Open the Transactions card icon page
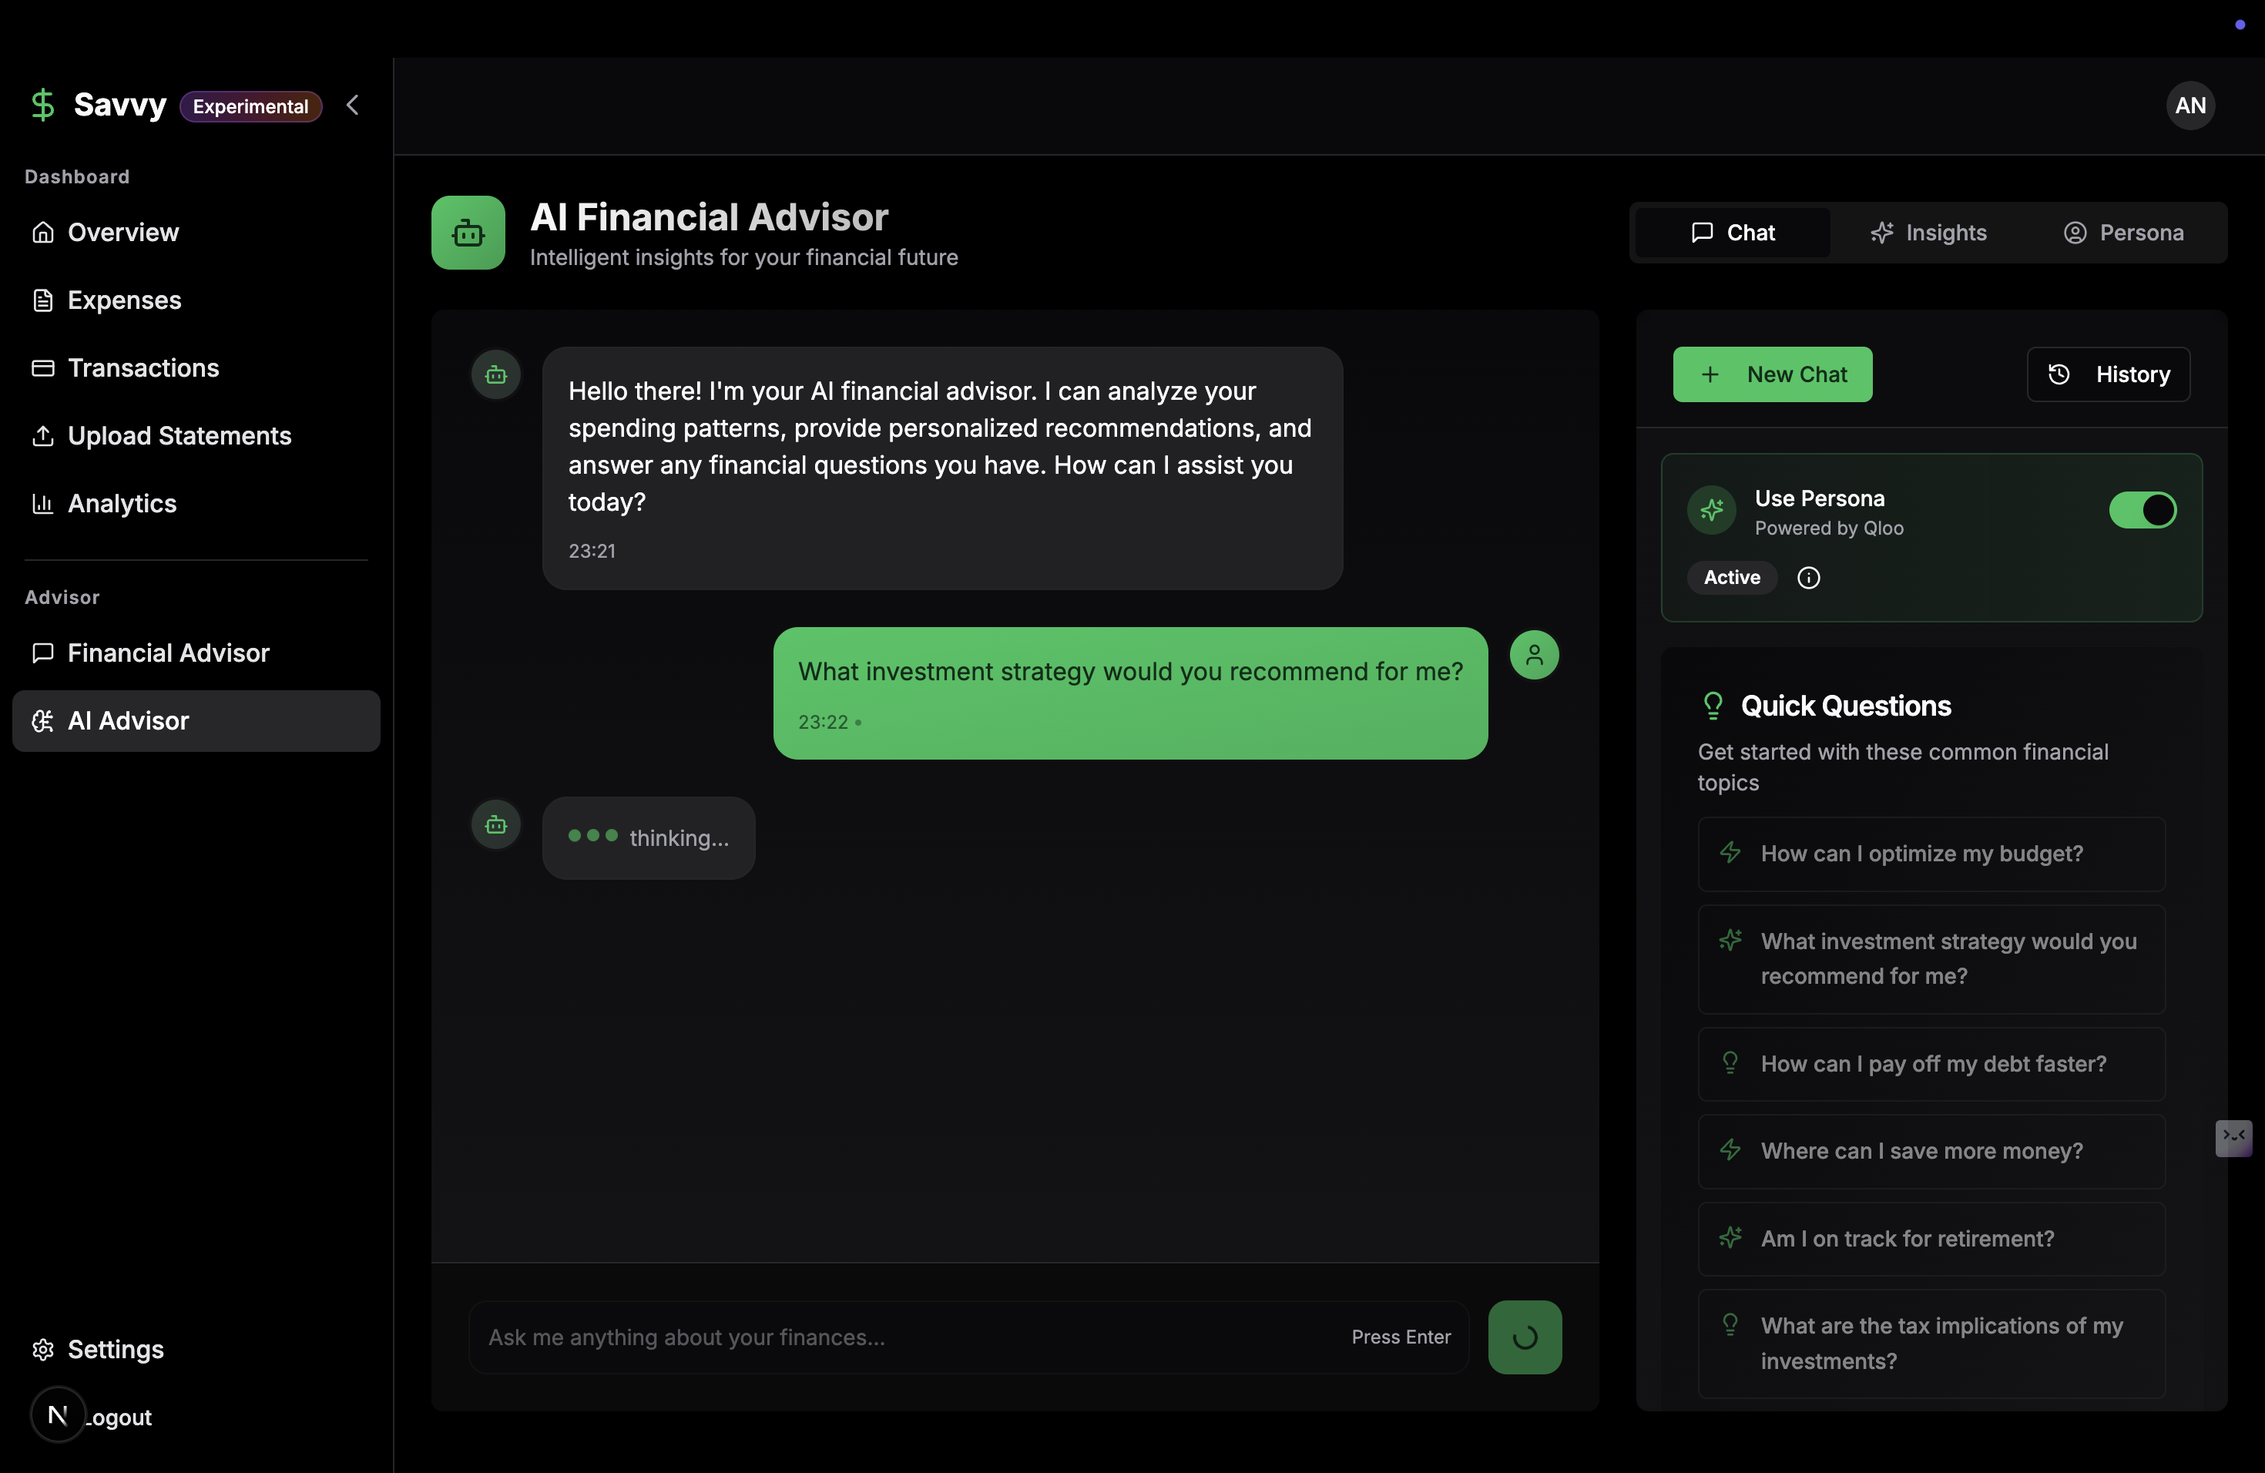2265x1473 pixels. [143, 368]
